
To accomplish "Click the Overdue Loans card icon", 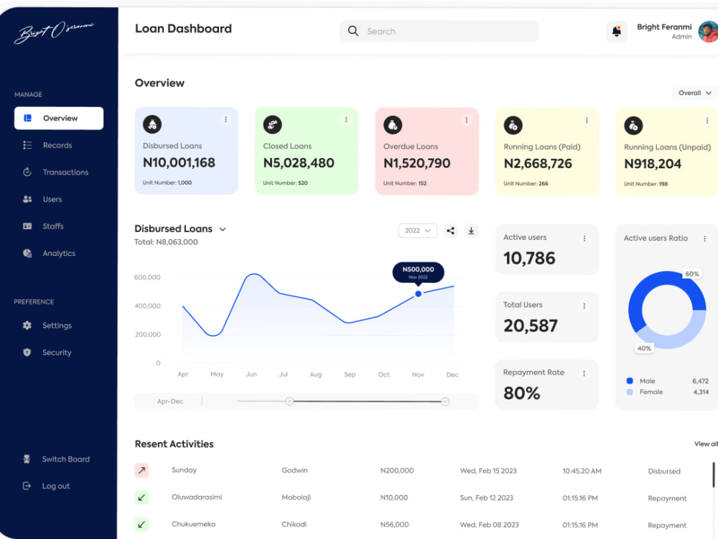I will [x=393, y=124].
